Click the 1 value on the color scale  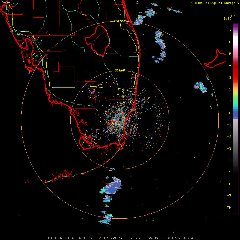tap(230, 101)
